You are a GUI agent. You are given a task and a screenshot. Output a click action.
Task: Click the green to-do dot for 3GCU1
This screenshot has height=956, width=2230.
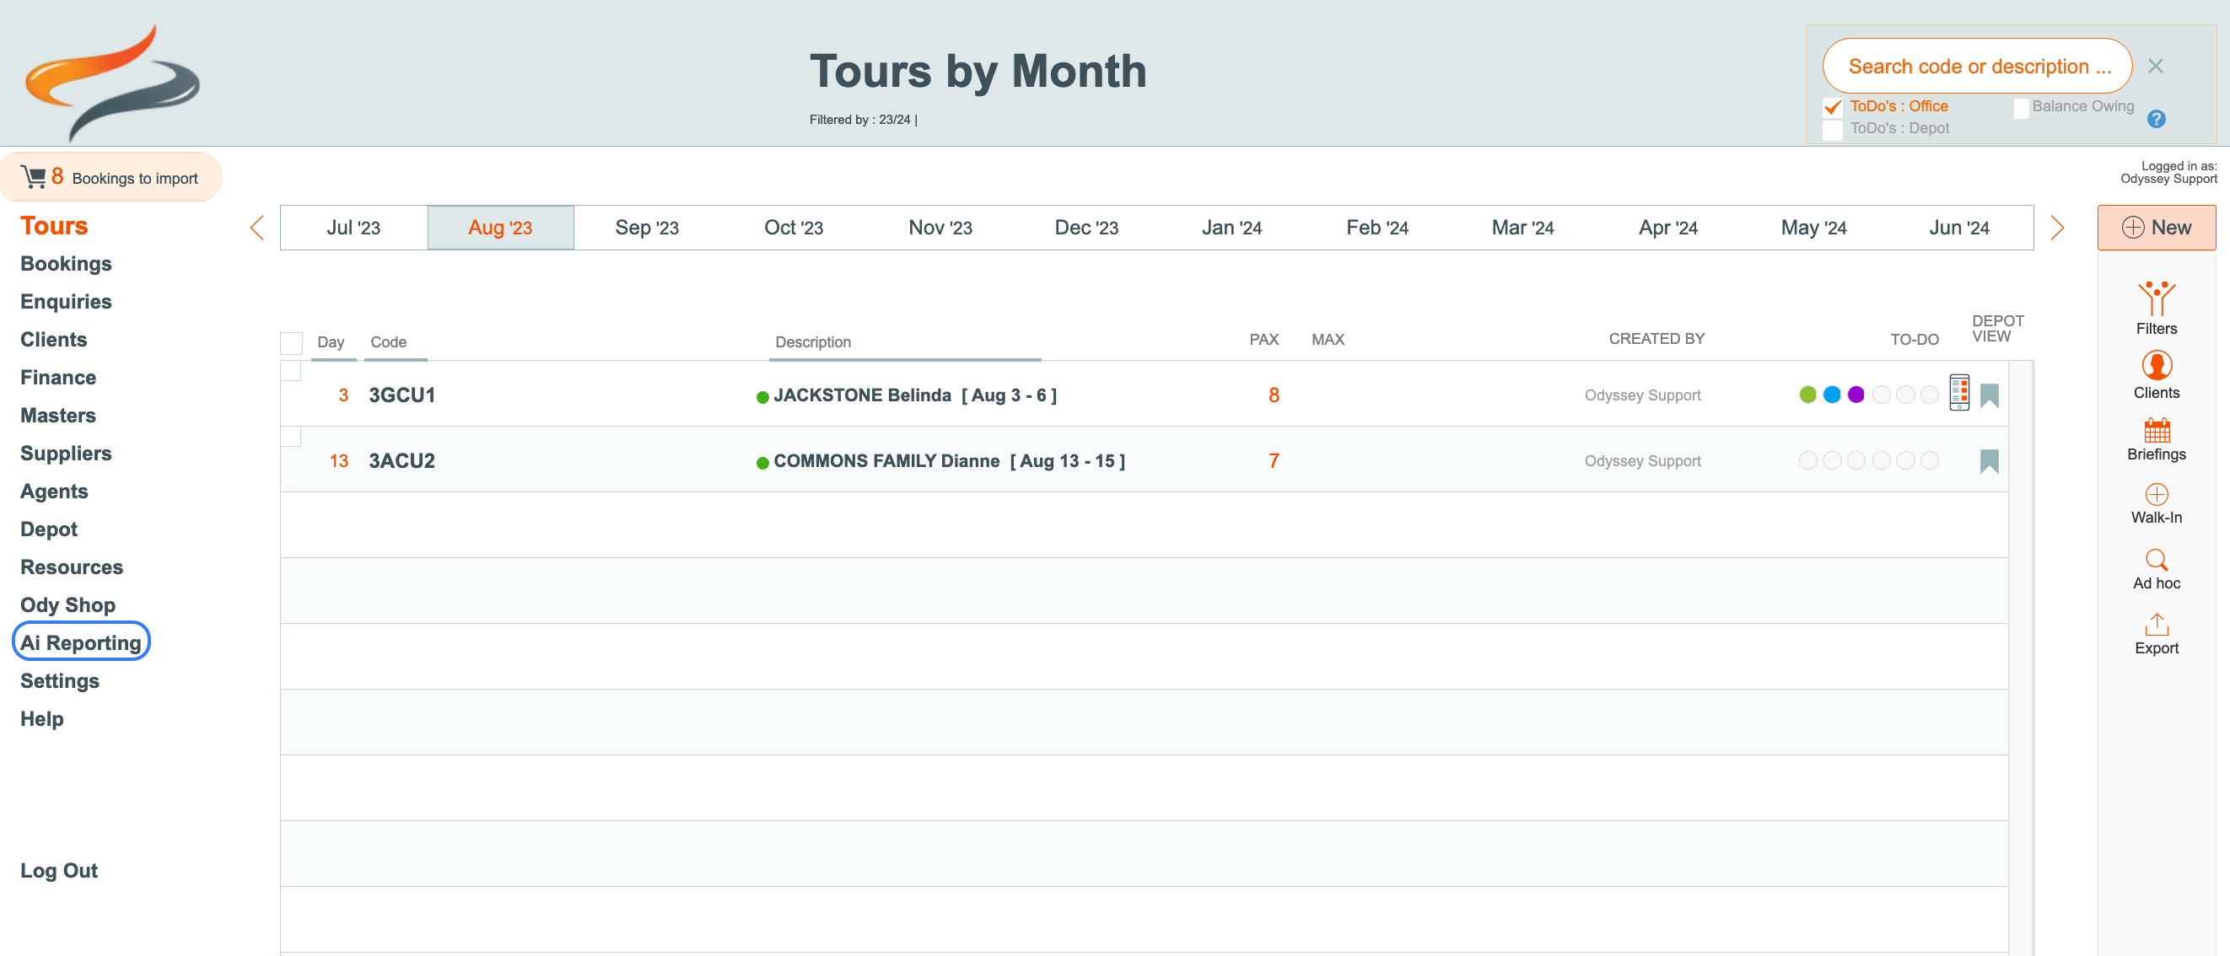tap(1807, 395)
